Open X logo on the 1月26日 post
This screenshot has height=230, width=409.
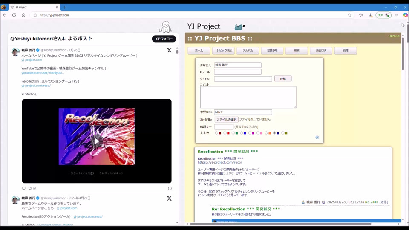pos(169,50)
